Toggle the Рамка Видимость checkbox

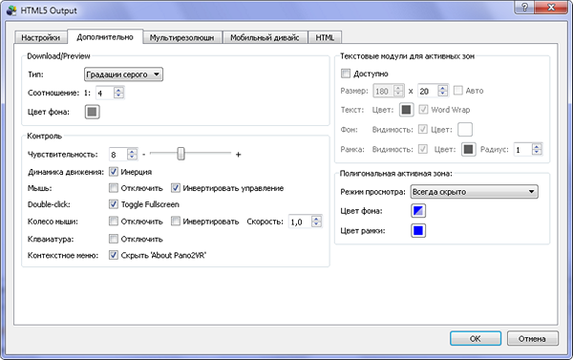pyautogui.click(x=423, y=149)
